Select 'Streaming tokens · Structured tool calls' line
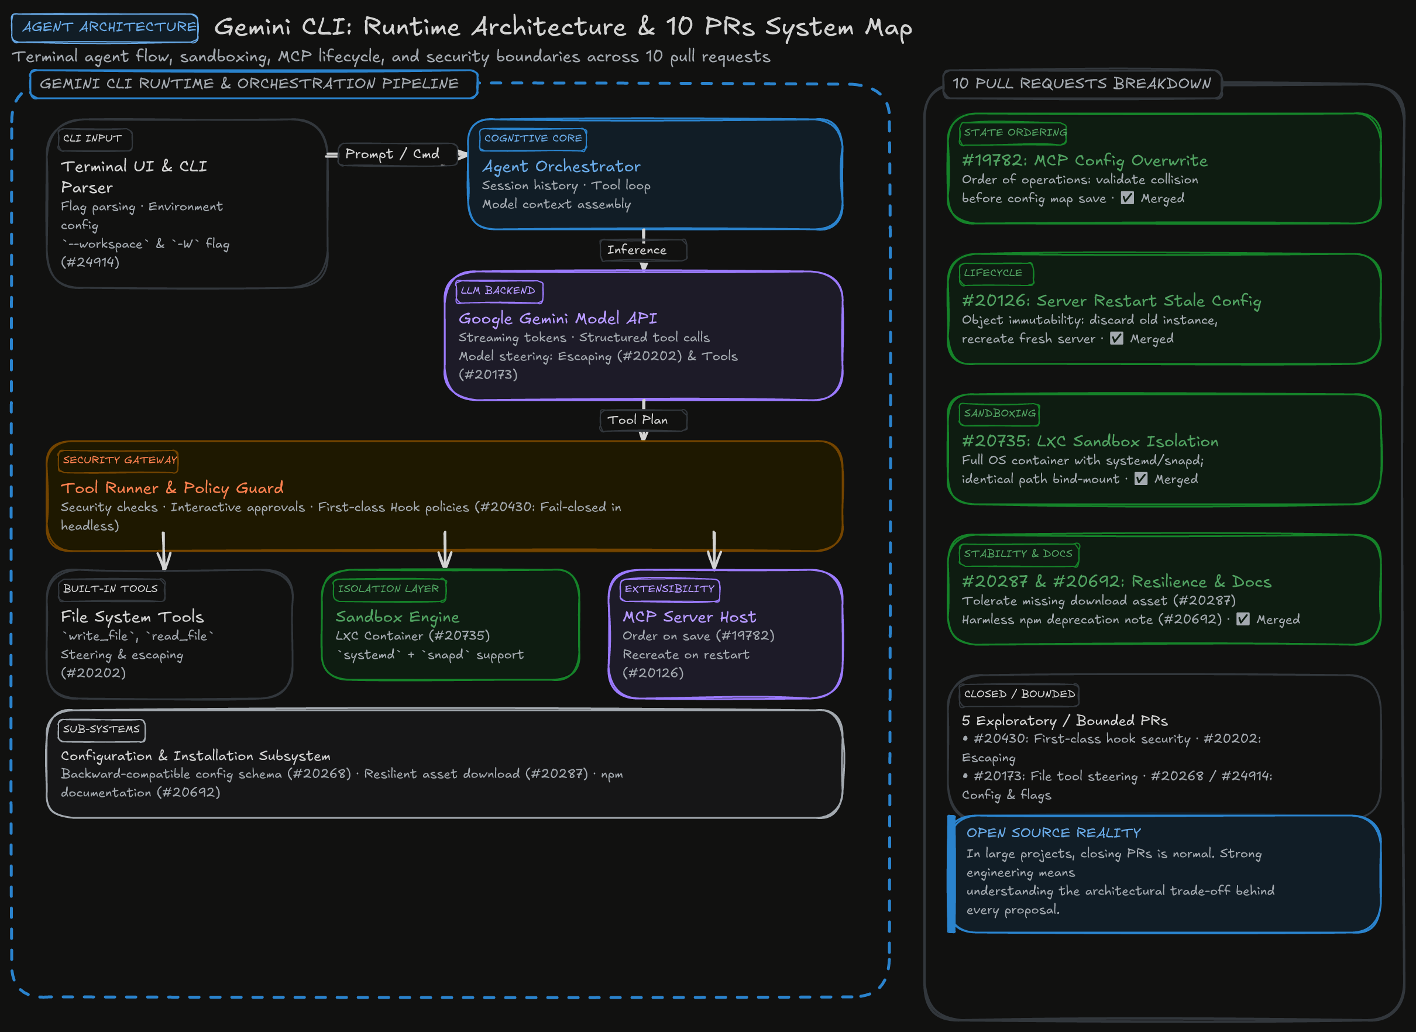Image resolution: width=1416 pixels, height=1032 pixels. (584, 338)
